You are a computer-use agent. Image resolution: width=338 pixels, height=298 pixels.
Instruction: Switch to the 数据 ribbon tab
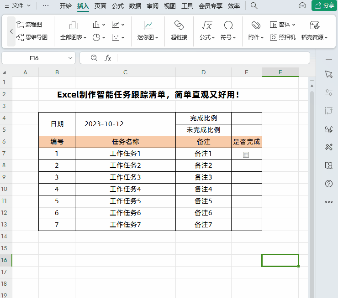click(x=135, y=6)
